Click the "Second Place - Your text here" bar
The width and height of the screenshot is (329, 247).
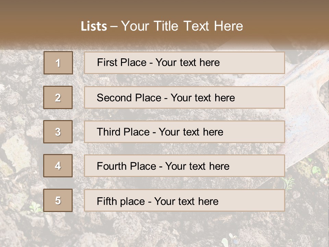pos(184,97)
